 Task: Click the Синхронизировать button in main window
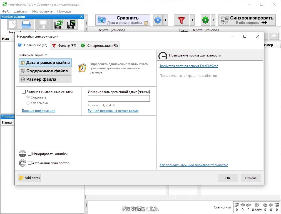(x=247, y=20)
